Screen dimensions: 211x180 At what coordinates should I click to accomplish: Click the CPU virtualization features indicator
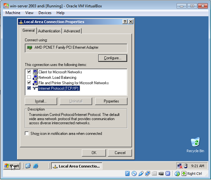[x=168, y=173]
